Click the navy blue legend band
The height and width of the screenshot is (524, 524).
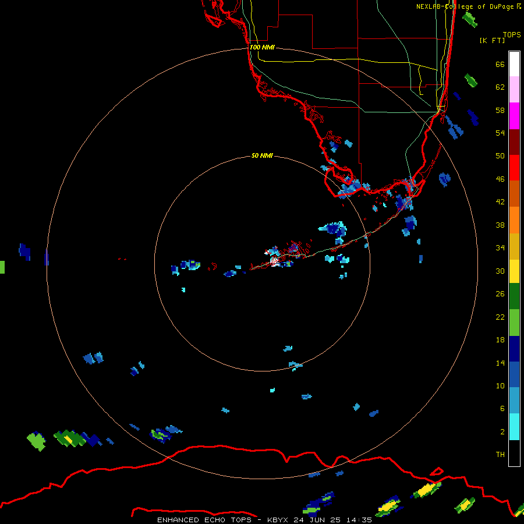coord(514,349)
